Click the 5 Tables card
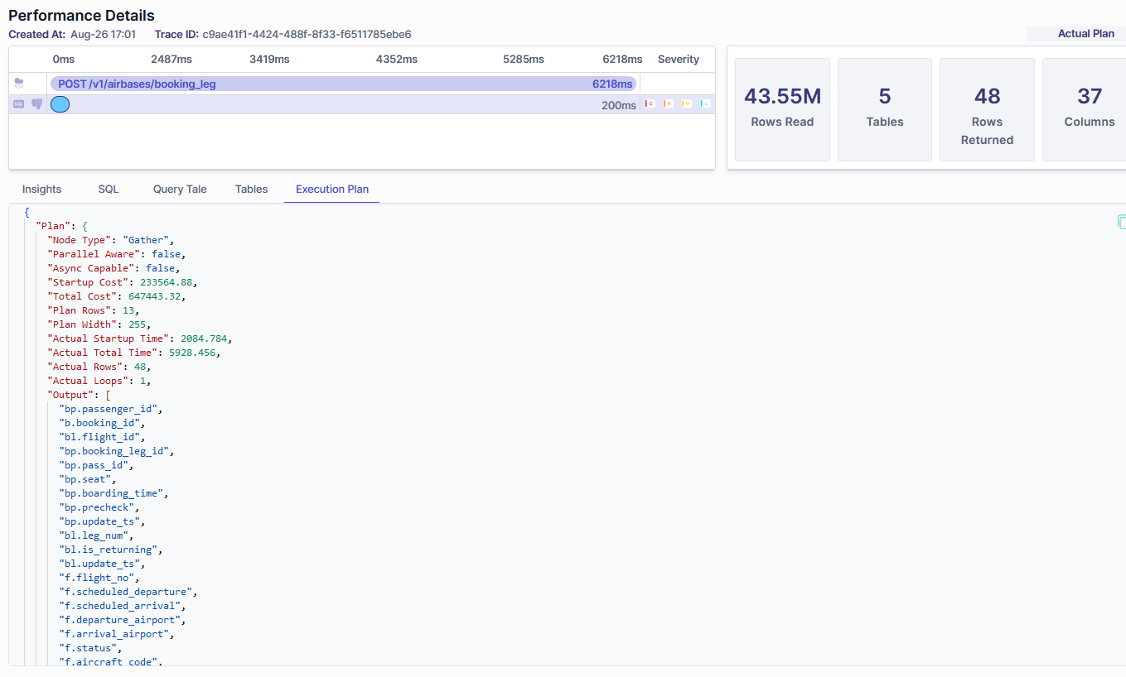The width and height of the screenshot is (1126, 677). click(x=885, y=109)
